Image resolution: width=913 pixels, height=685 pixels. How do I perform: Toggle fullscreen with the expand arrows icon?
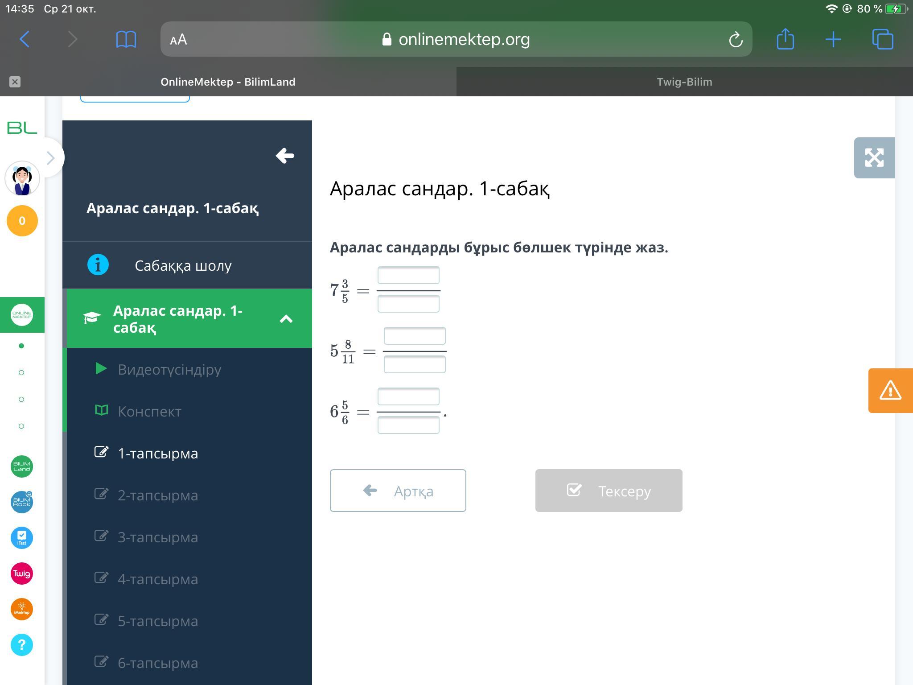click(x=874, y=158)
